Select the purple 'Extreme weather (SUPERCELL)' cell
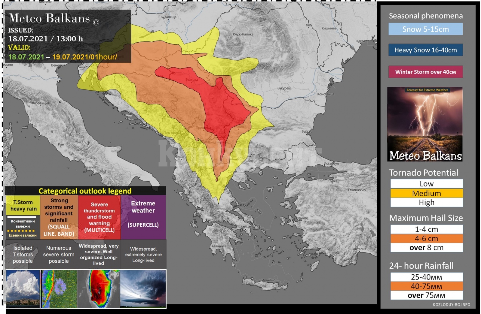This screenshot has height=314, width=481. [x=143, y=217]
